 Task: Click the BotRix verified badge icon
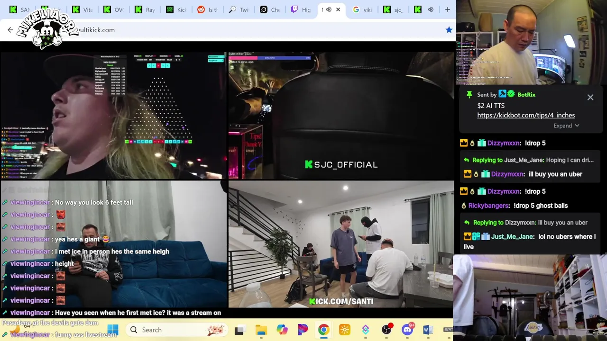(x=511, y=94)
